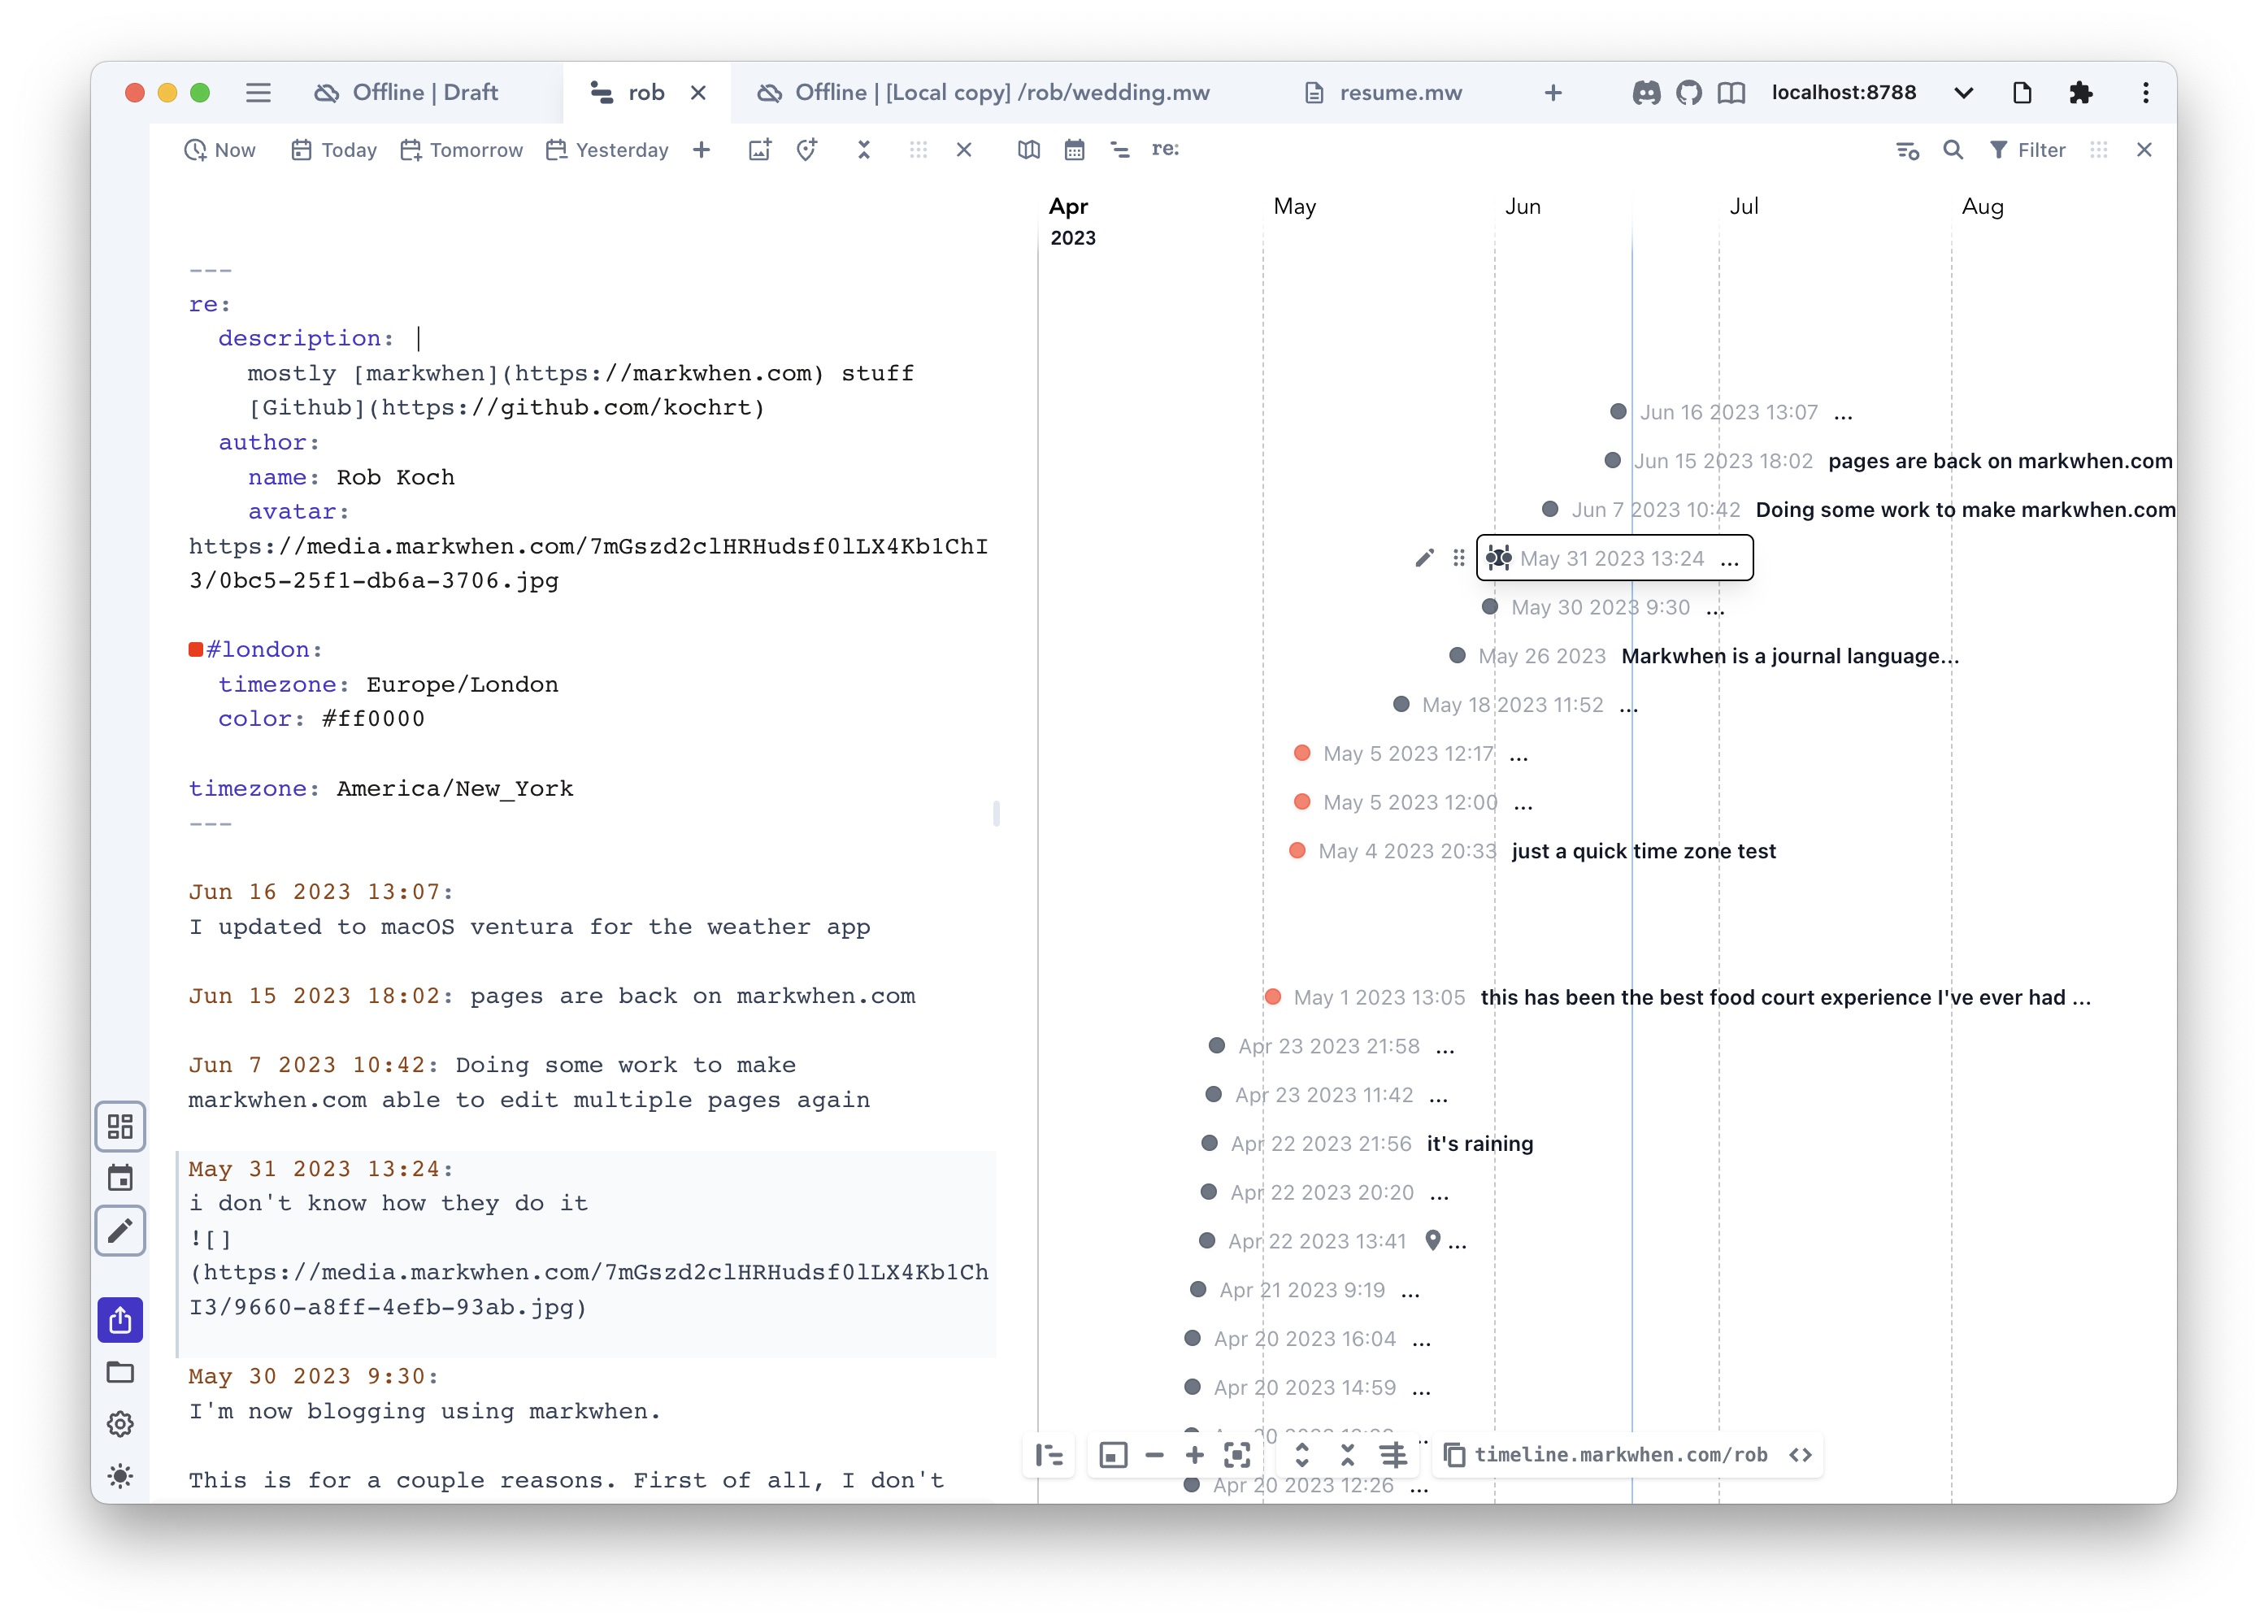
Task: Click the location pin on Apr 22 13:41 event
Action: point(1433,1240)
